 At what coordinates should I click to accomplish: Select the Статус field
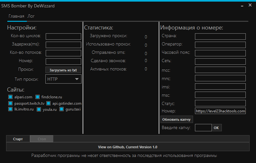pos(220,103)
